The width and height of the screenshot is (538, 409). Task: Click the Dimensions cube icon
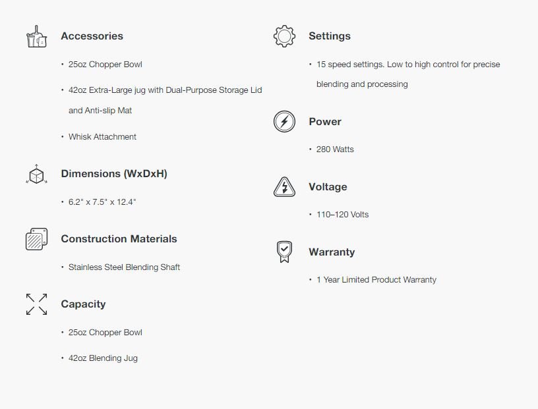[x=36, y=175]
